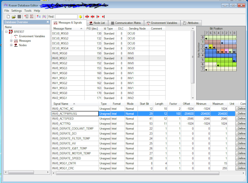248x183 pixels.
Task: Click the PID [dec] column header
Action: click(x=93, y=28)
